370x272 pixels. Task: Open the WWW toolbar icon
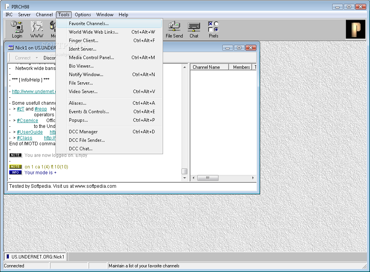(x=37, y=30)
